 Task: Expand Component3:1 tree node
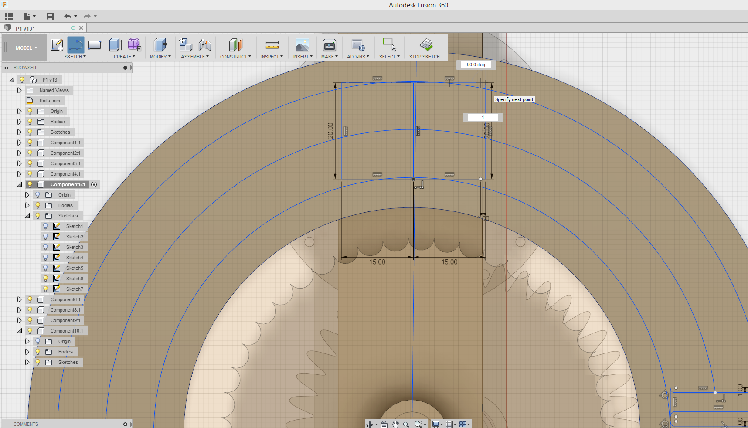tap(19, 163)
